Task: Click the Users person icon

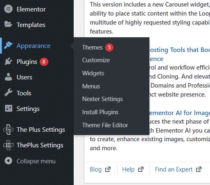Action: (x=8, y=77)
